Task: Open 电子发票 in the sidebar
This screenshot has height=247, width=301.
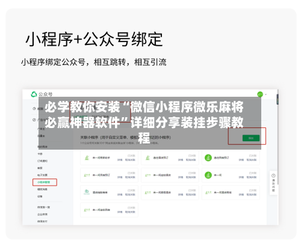Action: click(42, 175)
